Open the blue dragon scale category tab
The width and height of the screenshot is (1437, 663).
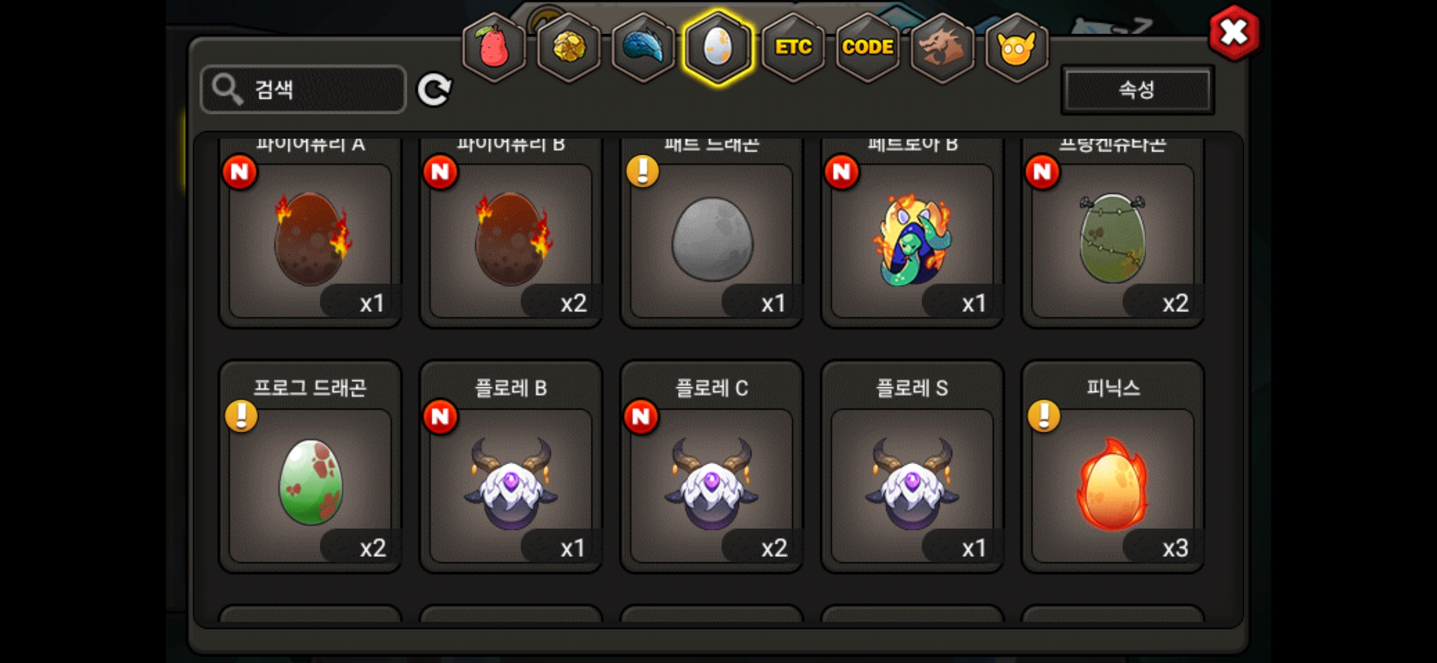coord(644,48)
